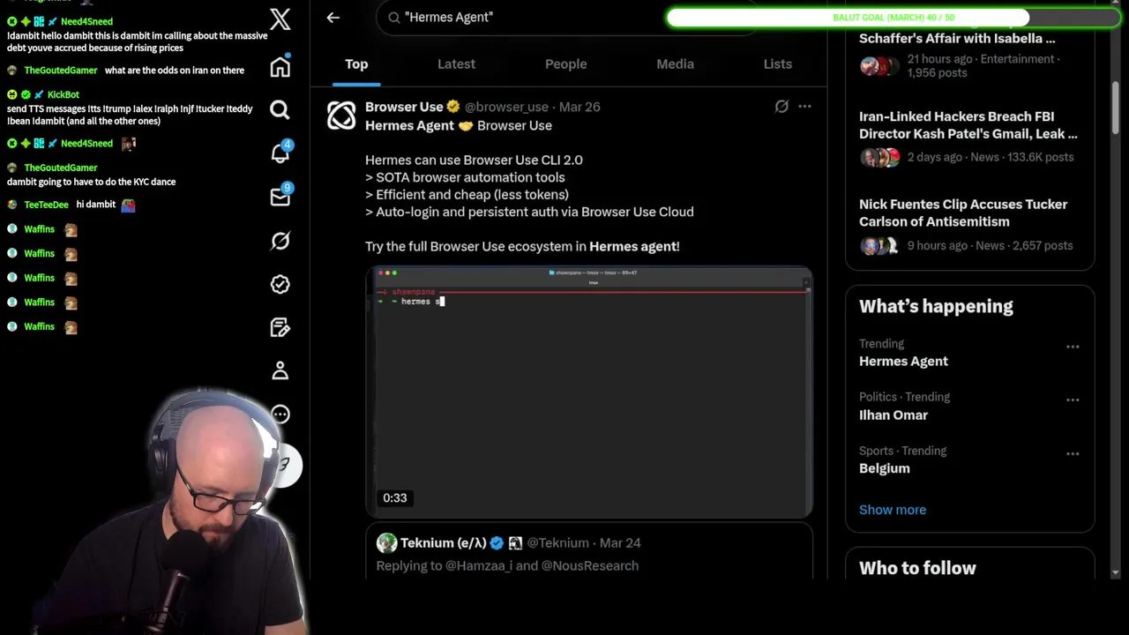Click Grok explain icon on Browser Use post
The image size is (1129, 635).
(781, 107)
